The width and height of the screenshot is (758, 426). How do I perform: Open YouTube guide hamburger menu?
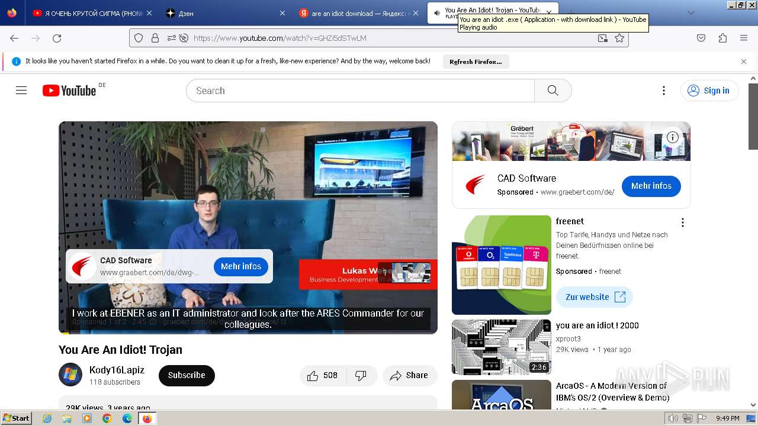21,91
